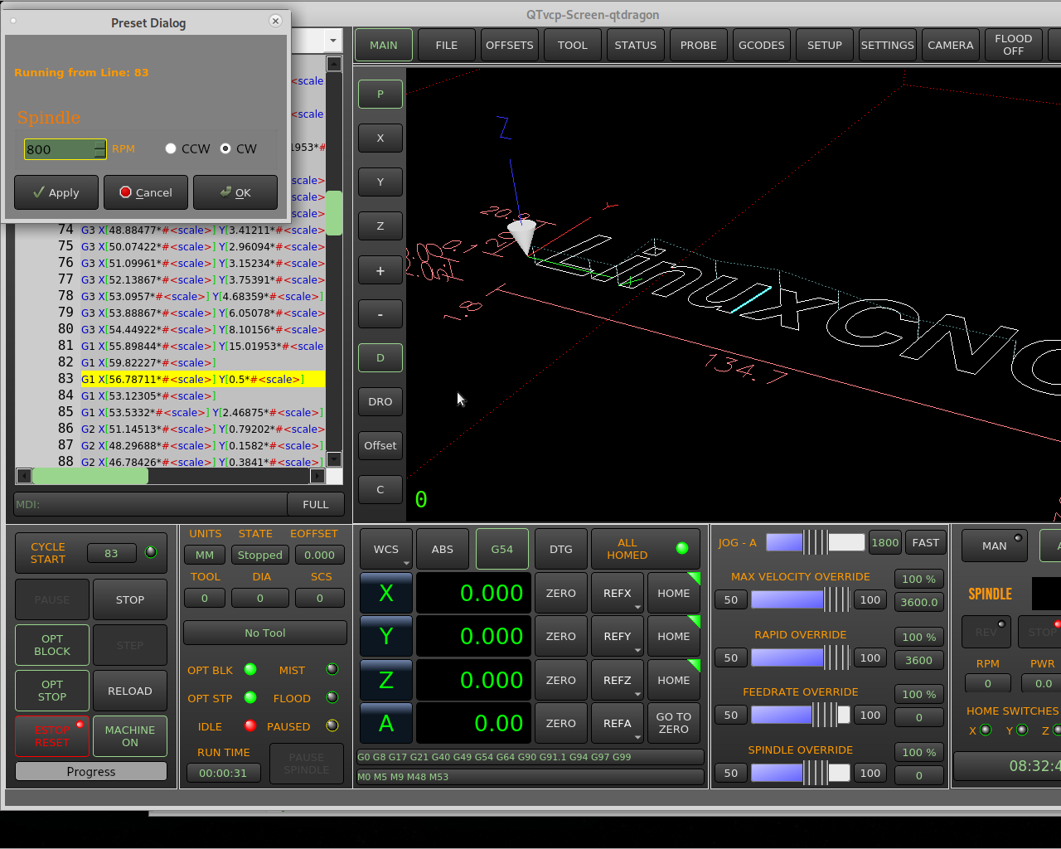1061x849 pixels.
Task: Open the STATUS tab
Action: point(636,45)
